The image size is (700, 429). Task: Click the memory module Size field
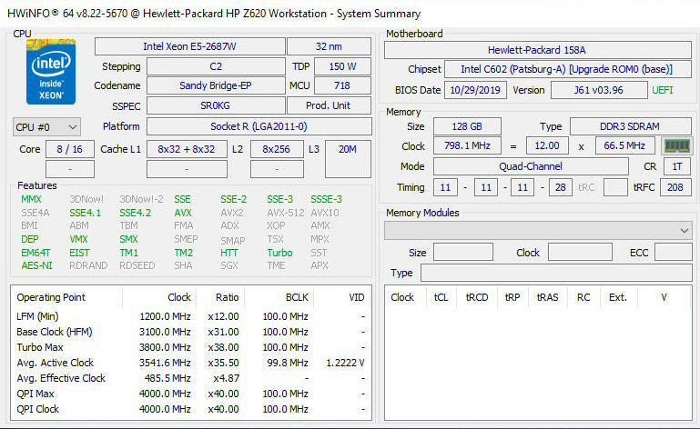pyautogui.click(x=462, y=253)
